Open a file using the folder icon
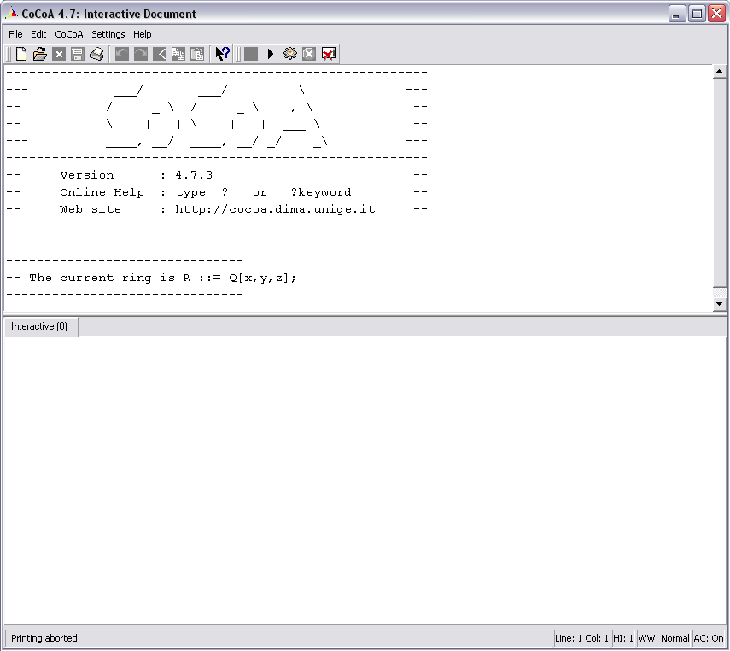Screen dimensions: 730x651 [40, 54]
